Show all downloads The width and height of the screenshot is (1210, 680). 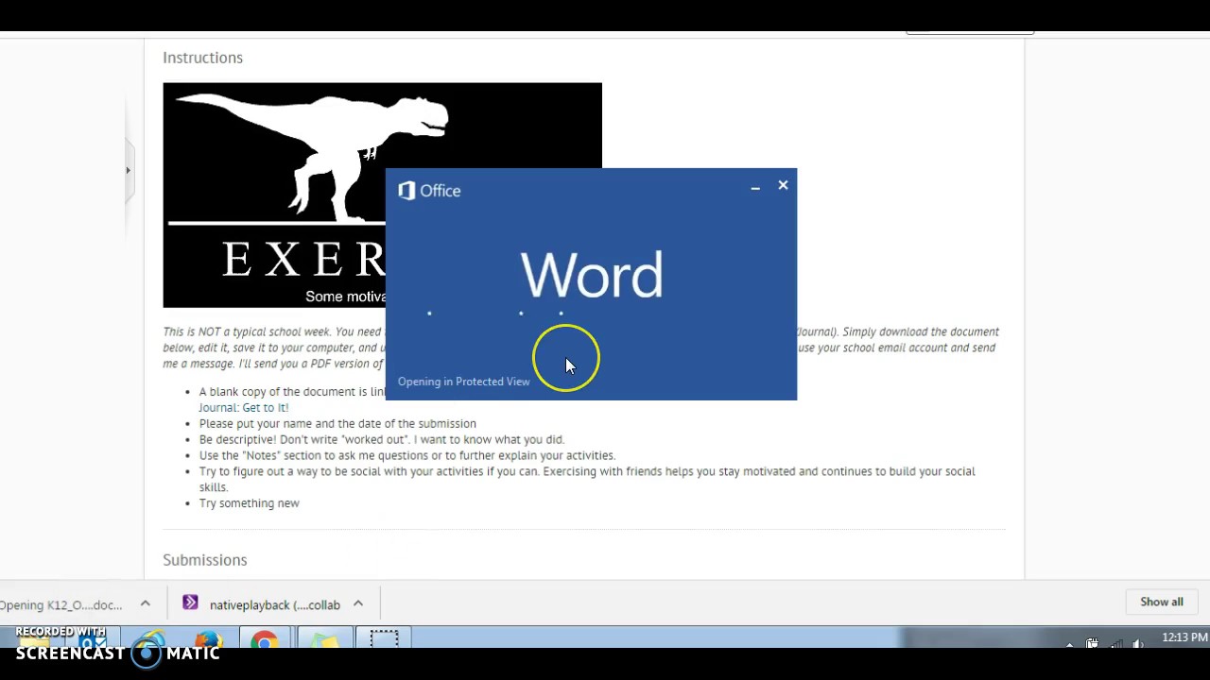1161,602
